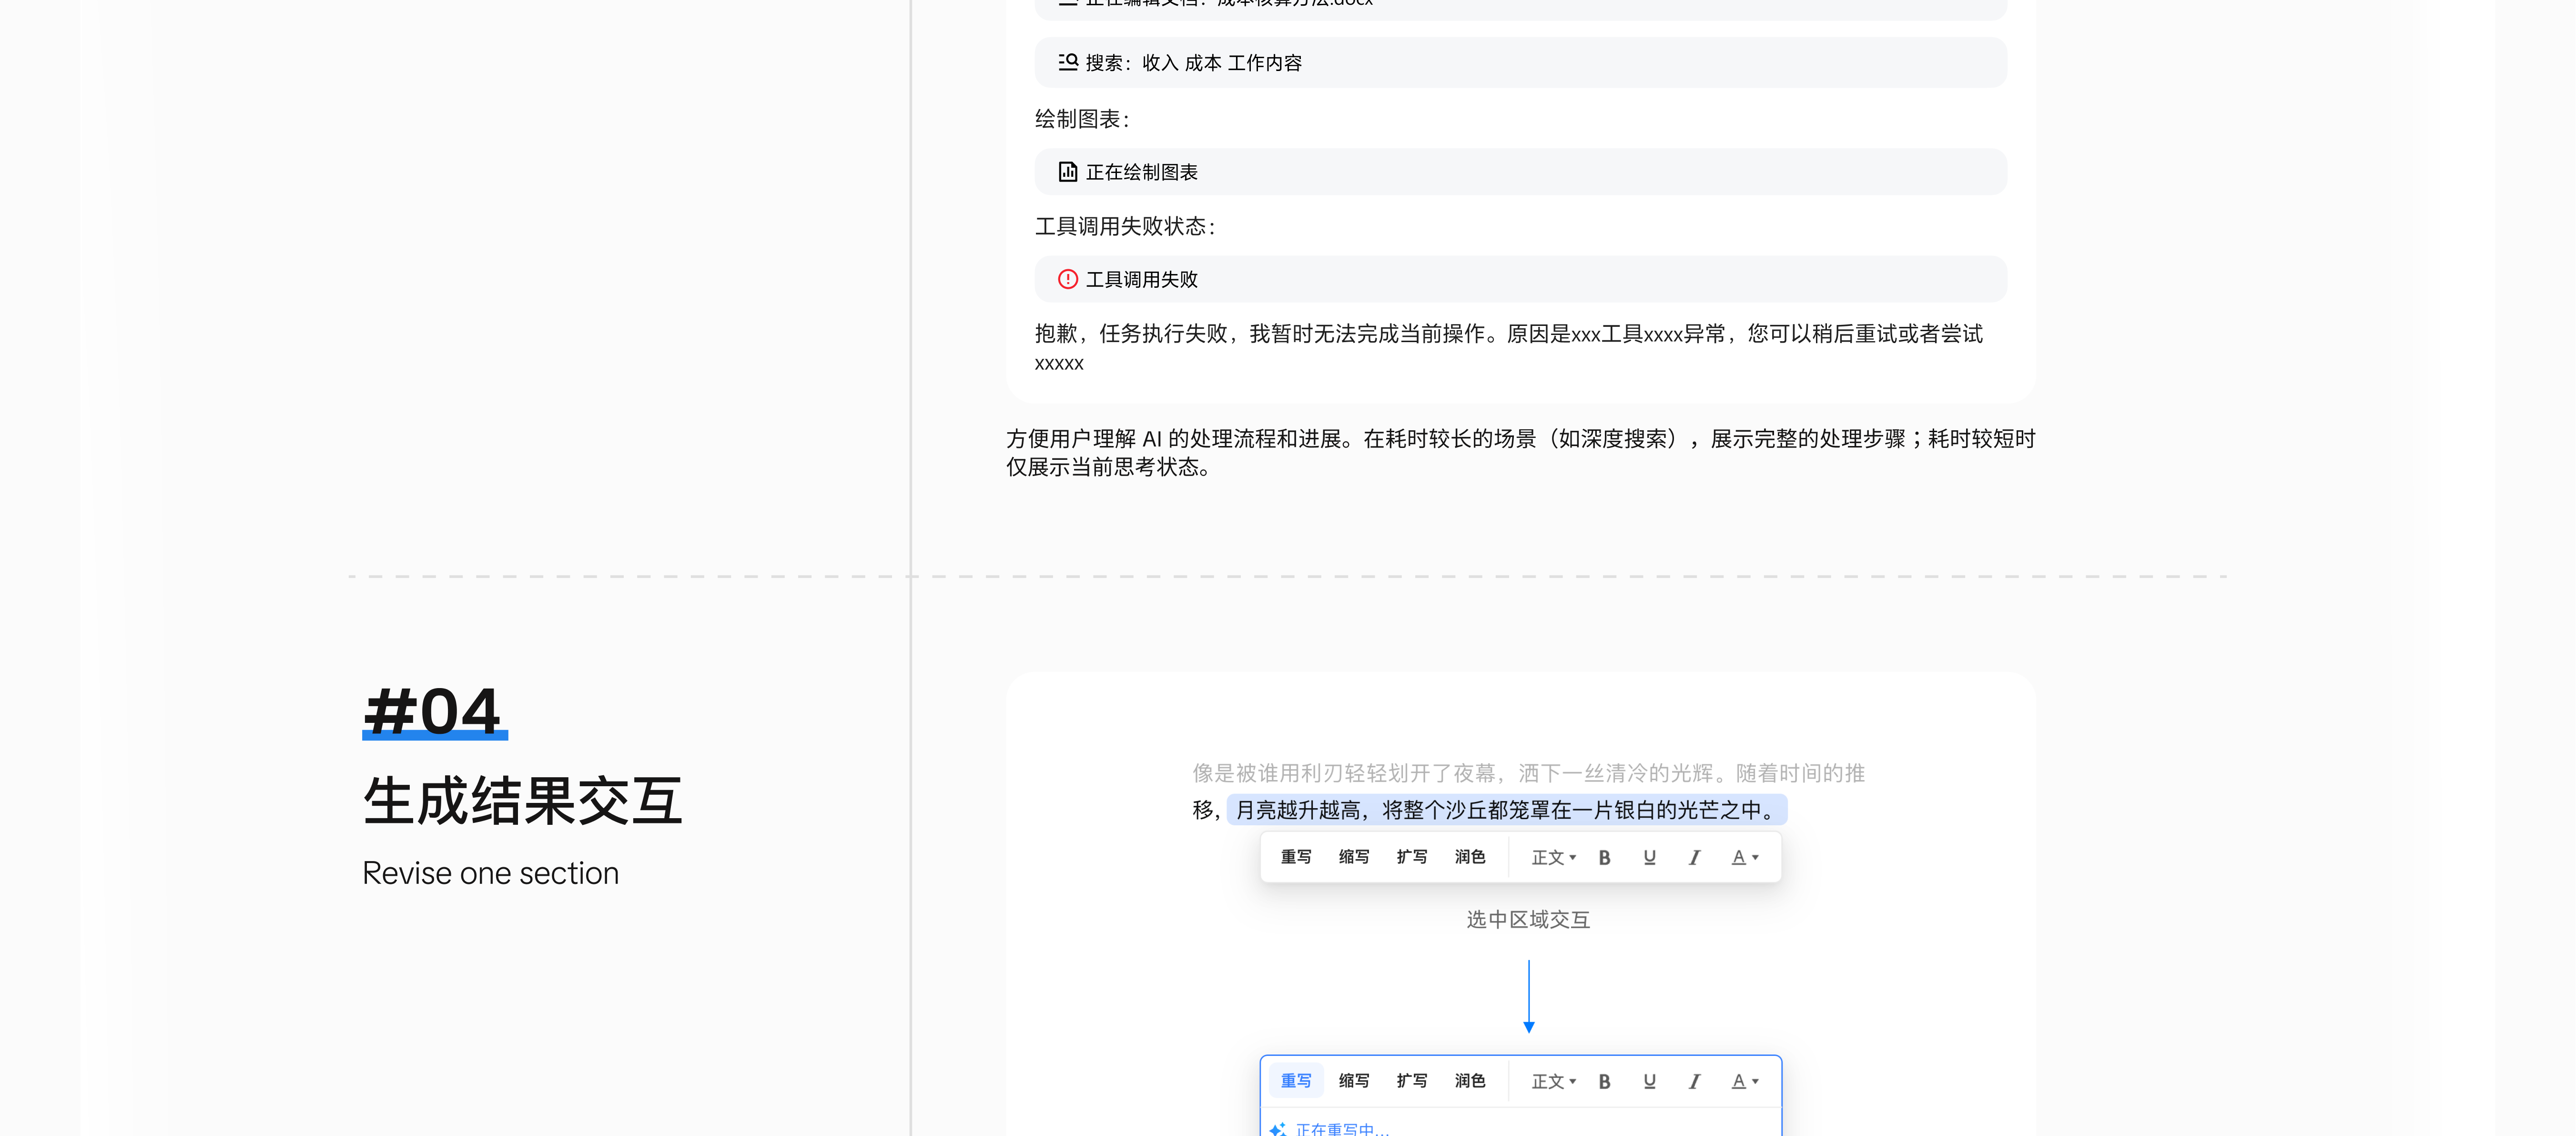Click the 搜索：收入 成本 工作内容 status row
This screenshot has height=1136, width=2576.
pyautogui.click(x=1520, y=62)
